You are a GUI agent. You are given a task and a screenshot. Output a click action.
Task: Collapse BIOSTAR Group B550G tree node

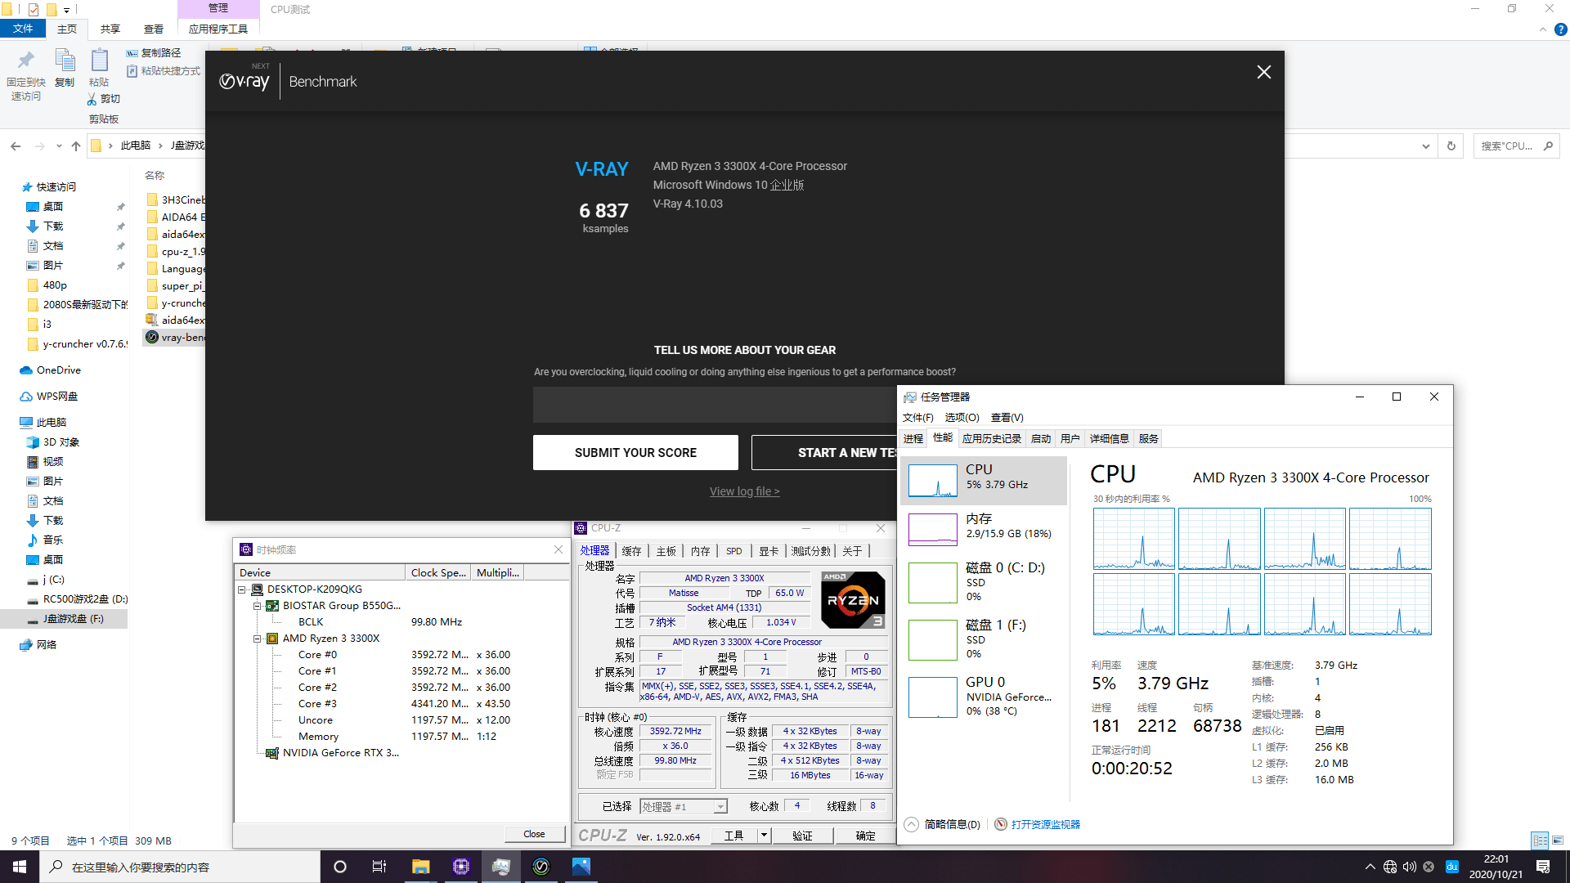[257, 606]
